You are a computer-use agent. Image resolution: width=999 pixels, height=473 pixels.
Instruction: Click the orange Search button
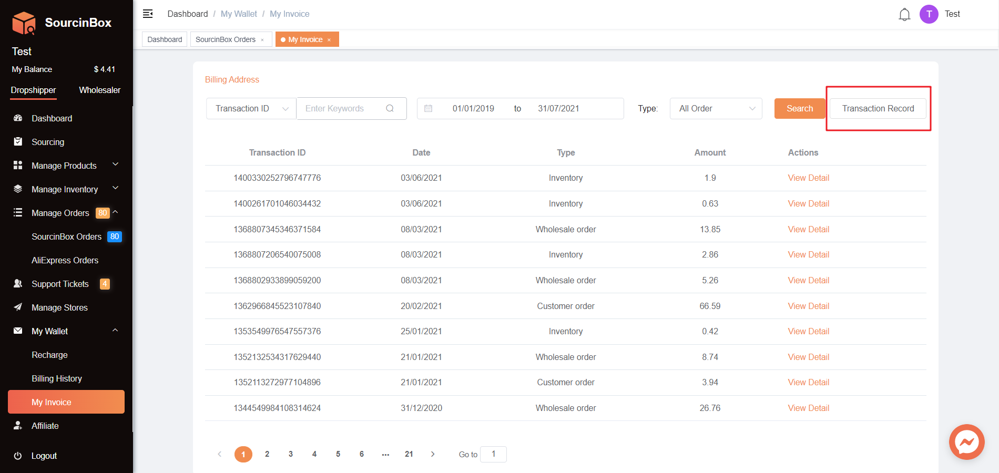(800, 108)
